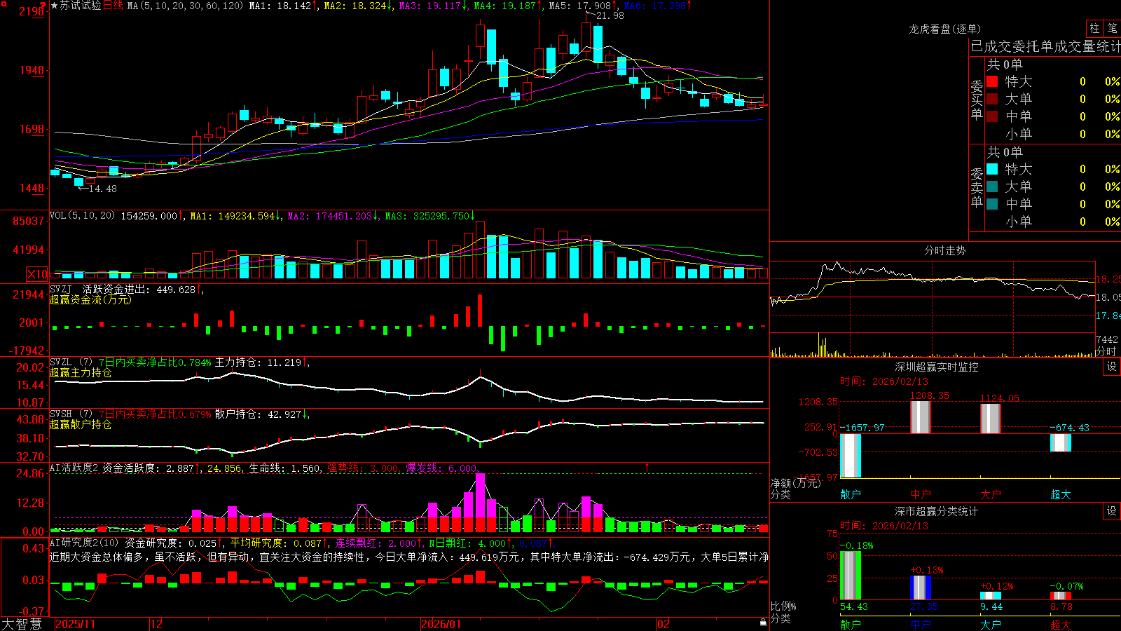Click the 14.48 low price annotation

[x=102, y=189]
